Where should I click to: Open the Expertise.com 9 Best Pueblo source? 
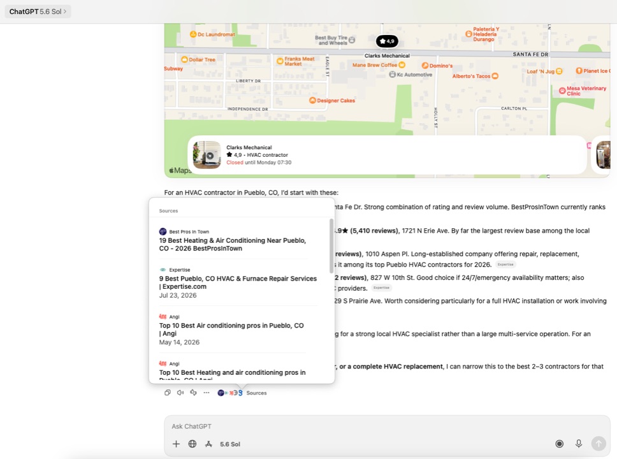(238, 282)
